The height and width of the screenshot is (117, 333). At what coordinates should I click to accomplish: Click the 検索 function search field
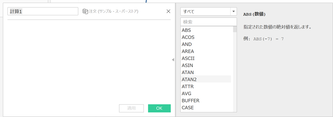point(208,22)
